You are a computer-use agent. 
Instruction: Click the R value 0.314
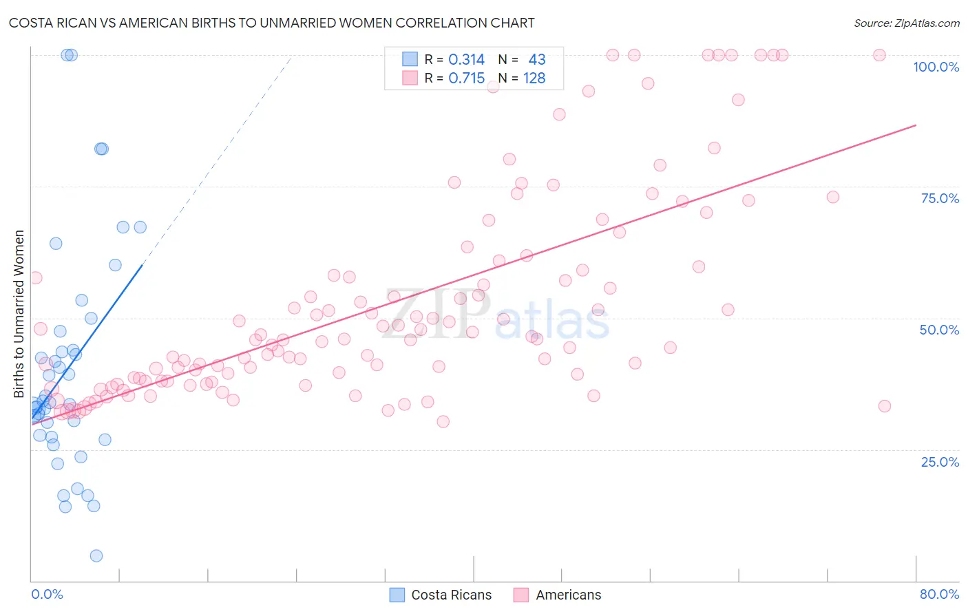click(466, 59)
